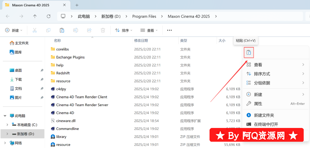This screenshot has height=148, width=310.
Task: Select the resource ZIP file icon
Action: 53,145
